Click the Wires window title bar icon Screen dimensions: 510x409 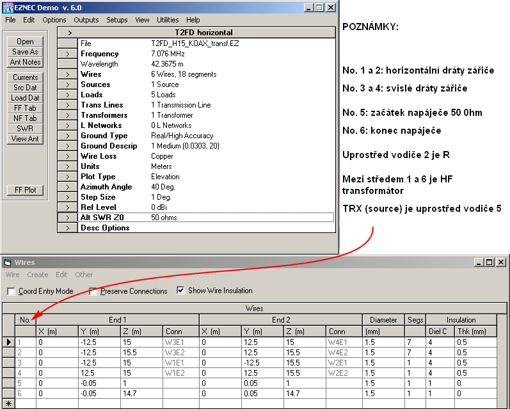8,262
